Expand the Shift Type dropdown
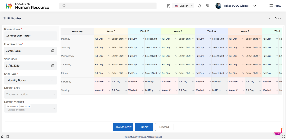The image size is (286, 139). click(30, 81)
